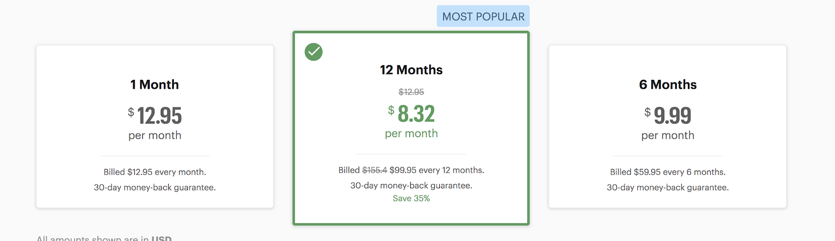Click the green $8.32 price
The width and height of the screenshot is (835, 241).
415,114
